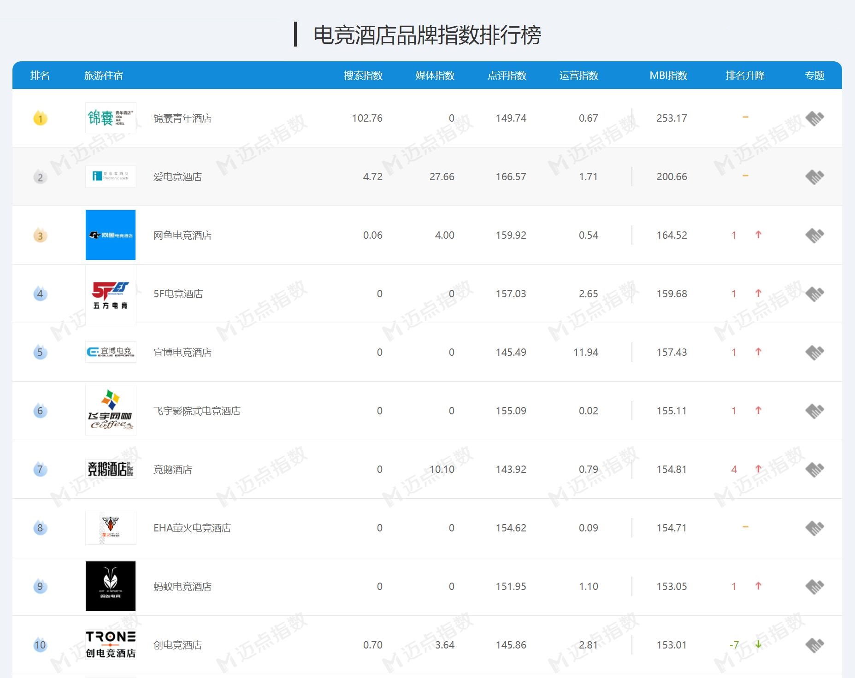Click the handshake icon for 宜博电竞酒店
The width and height of the screenshot is (855, 678).
[814, 353]
